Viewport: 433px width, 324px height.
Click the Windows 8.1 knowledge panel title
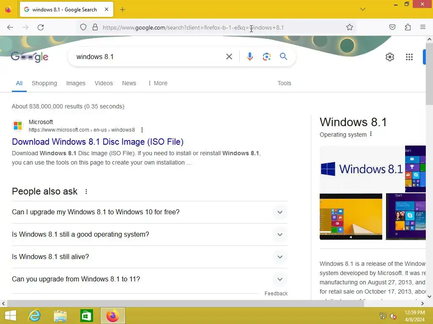pos(353,122)
